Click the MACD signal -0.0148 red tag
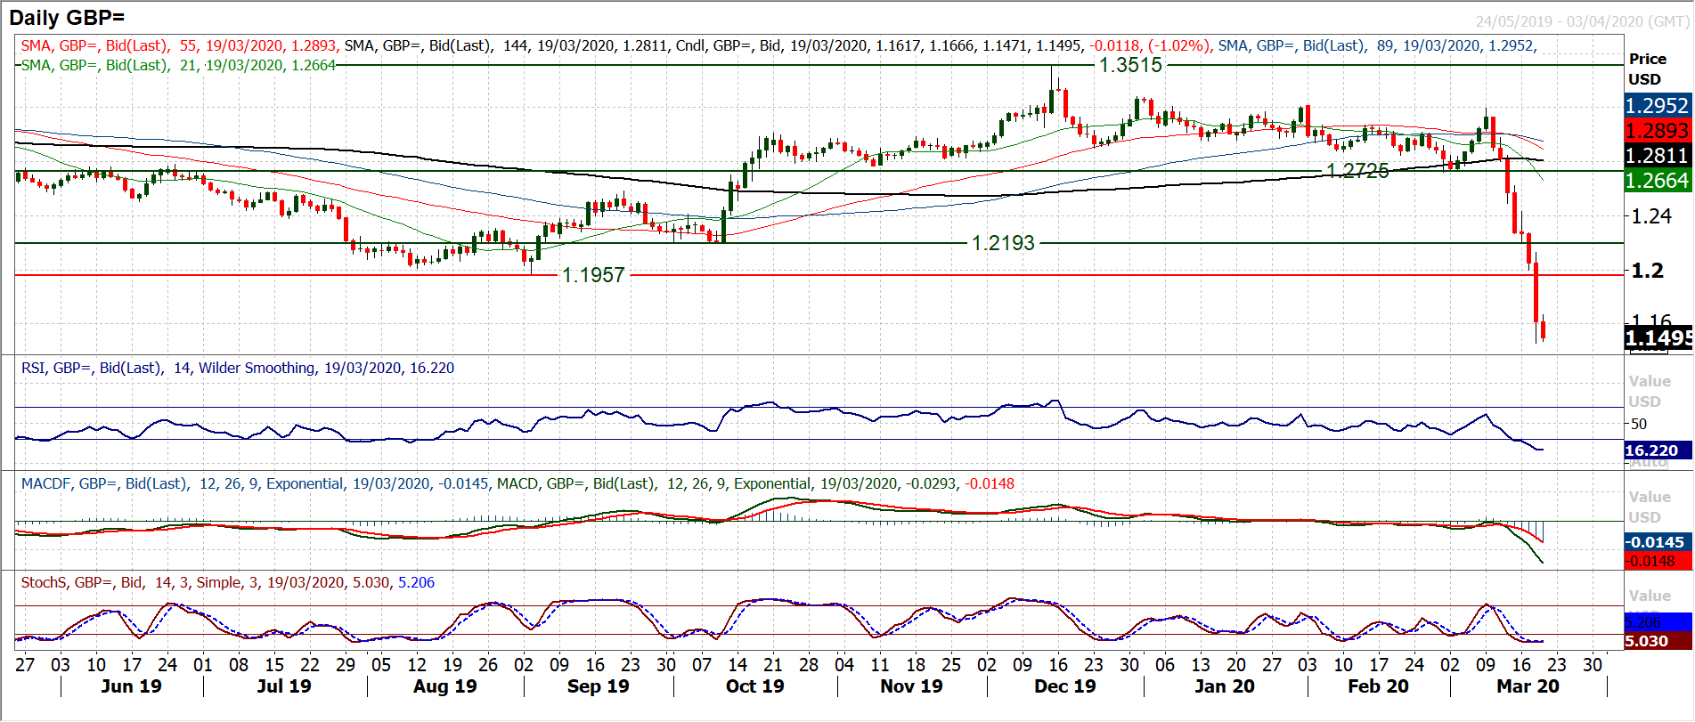Image resolution: width=1695 pixels, height=722 pixels. point(1657,561)
